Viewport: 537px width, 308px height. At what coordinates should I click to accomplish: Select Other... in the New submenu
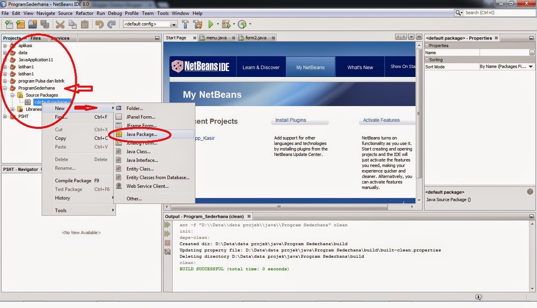154,199
